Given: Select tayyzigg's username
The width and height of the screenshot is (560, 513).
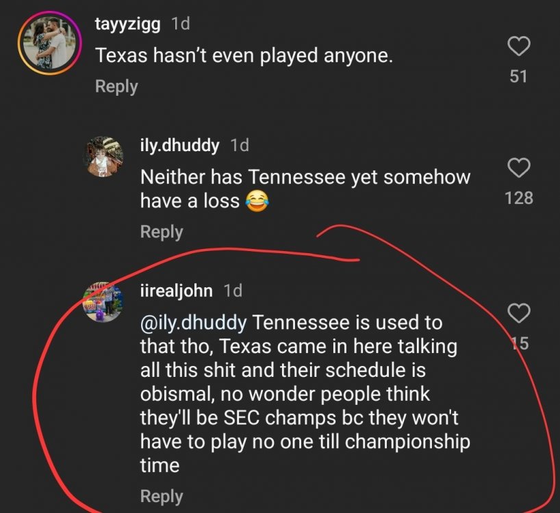Looking at the screenshot, I should tap(125, 23).
